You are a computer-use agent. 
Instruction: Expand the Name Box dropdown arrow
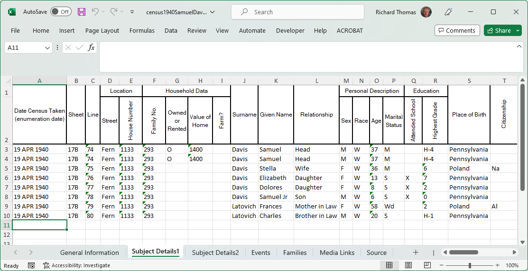click(47, 48)
